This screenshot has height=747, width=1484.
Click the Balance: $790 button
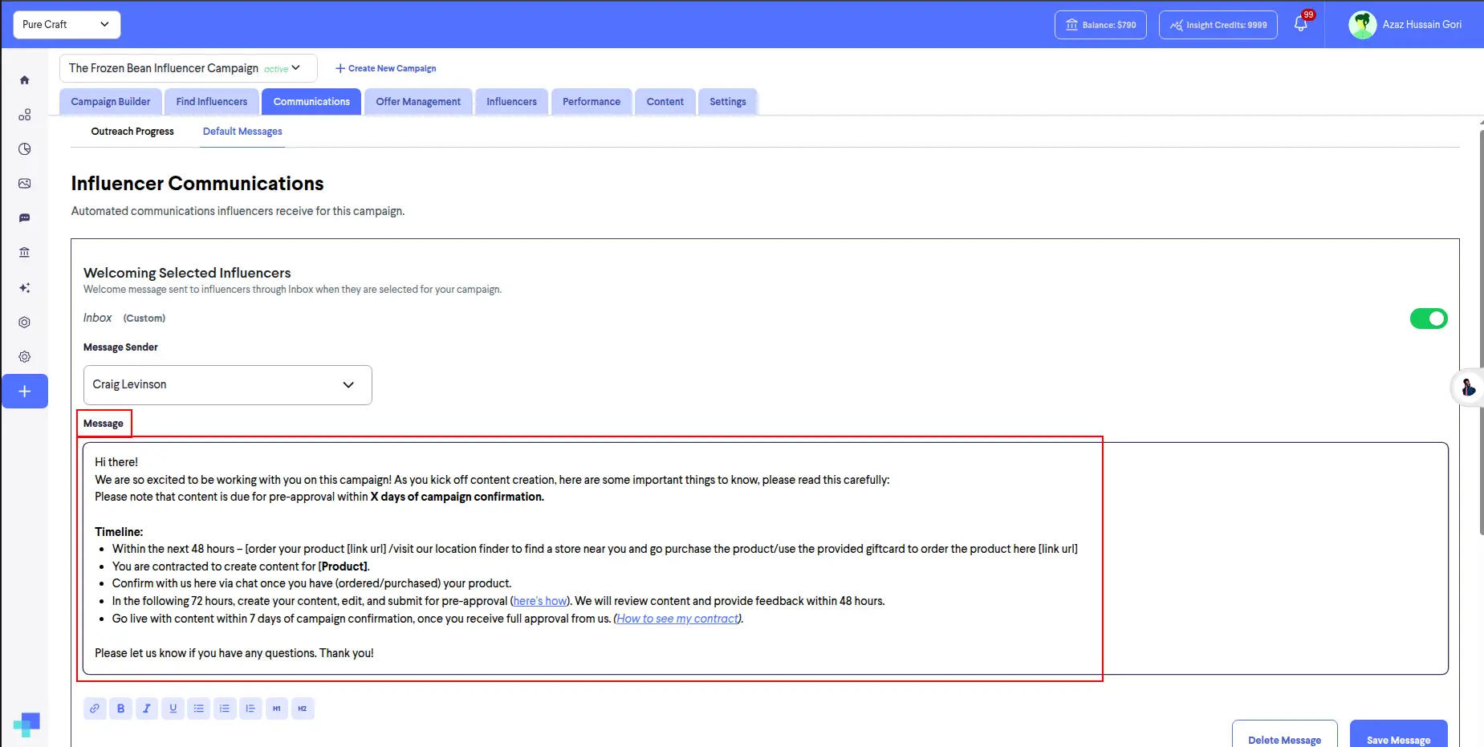tap(1100, 25)
